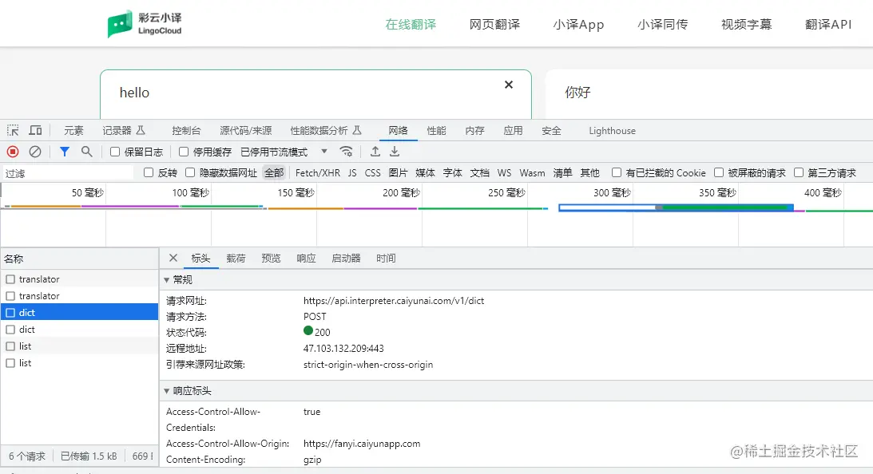Screen dimensions: 873x474
Task: Go to 小译App page
Action: click(x=578, y=25)
